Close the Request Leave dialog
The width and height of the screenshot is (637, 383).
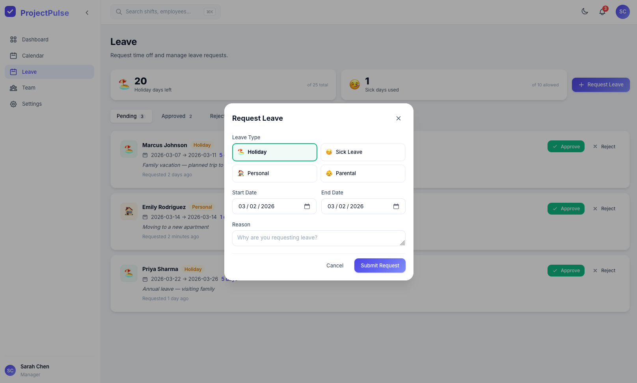(x=398, y=118)
